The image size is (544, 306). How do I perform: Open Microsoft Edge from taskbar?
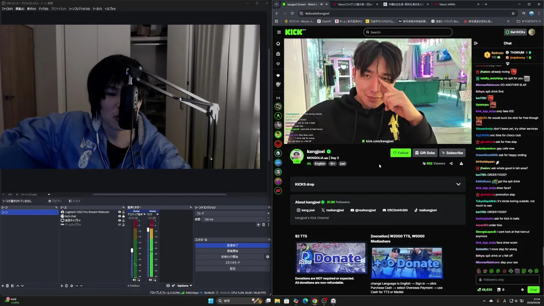click(x=305, y=301)
